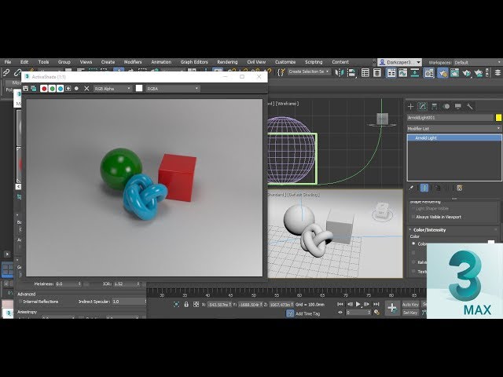The image size is (503, 377).
Task: Open the Curve Editor icon
Action: tap(402, 73)
